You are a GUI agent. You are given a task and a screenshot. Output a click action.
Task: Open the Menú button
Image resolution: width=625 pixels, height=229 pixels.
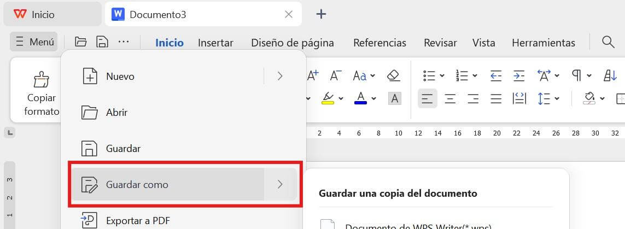[34, 42]
